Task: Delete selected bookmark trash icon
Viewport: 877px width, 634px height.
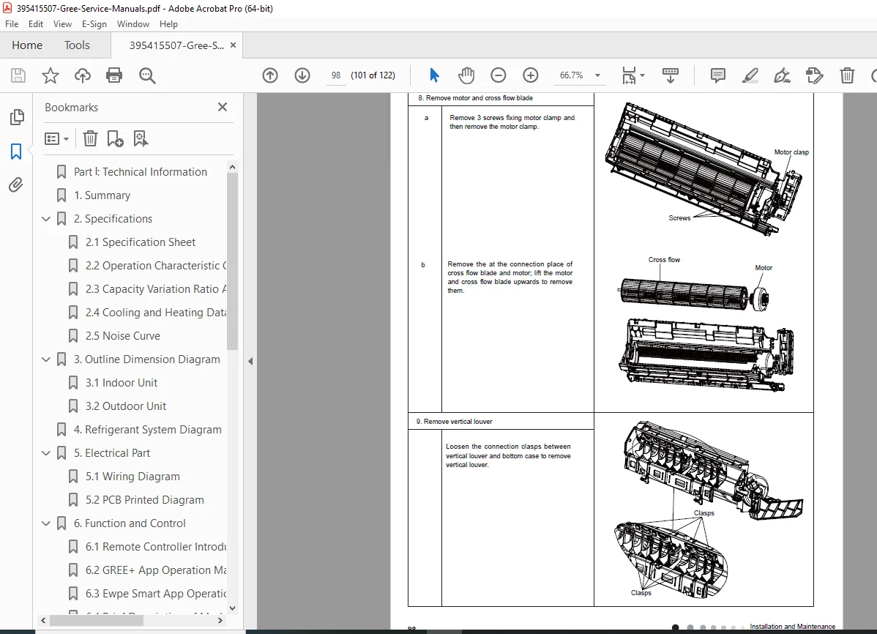Action: click(x=90, y=138)
